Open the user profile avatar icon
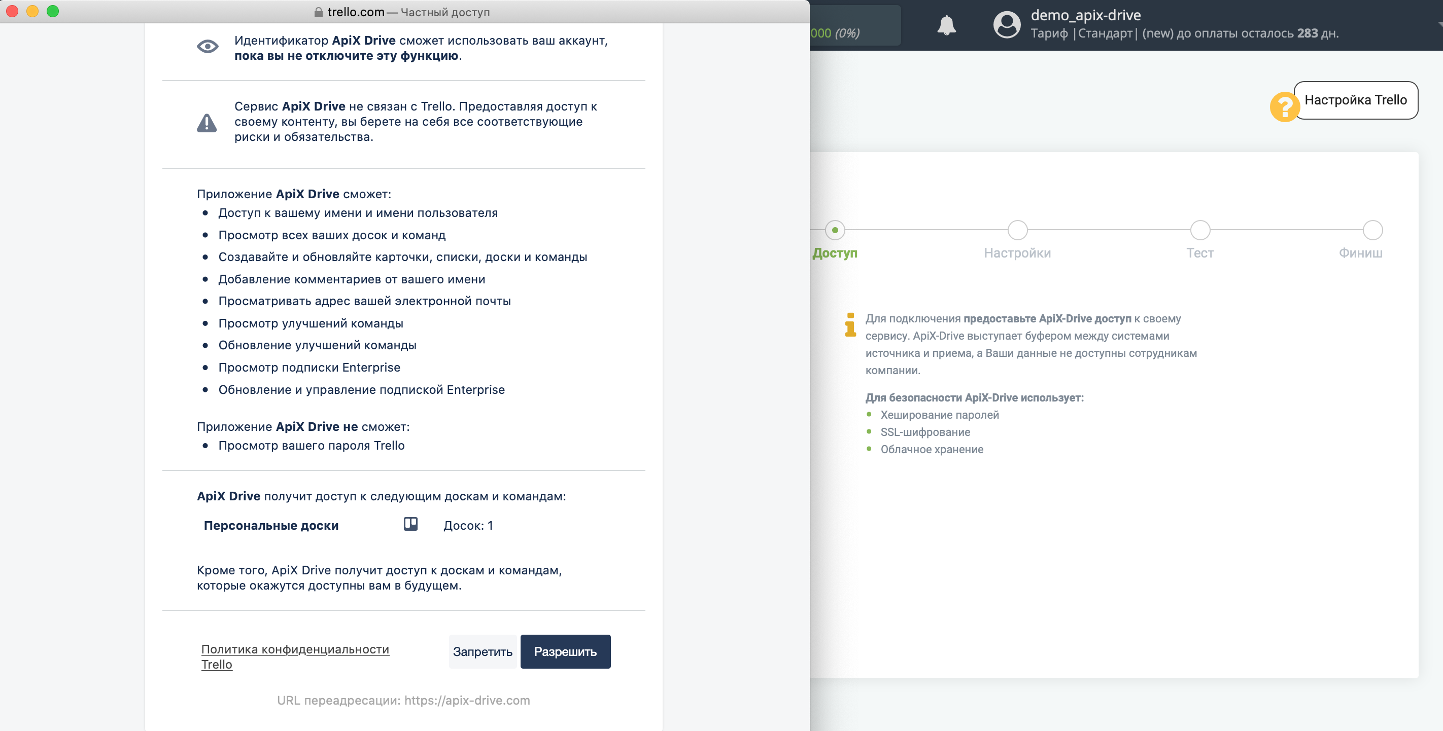 (1007, 25)
